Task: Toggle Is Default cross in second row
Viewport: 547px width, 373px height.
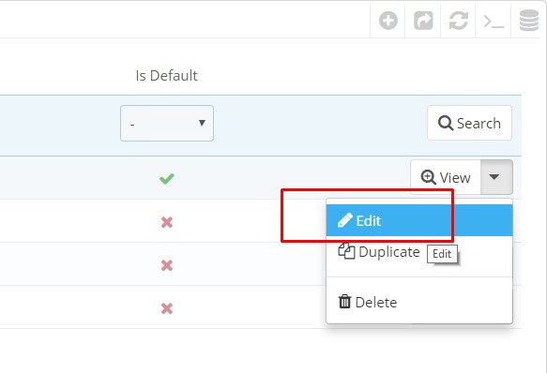Action: point(167,222)
